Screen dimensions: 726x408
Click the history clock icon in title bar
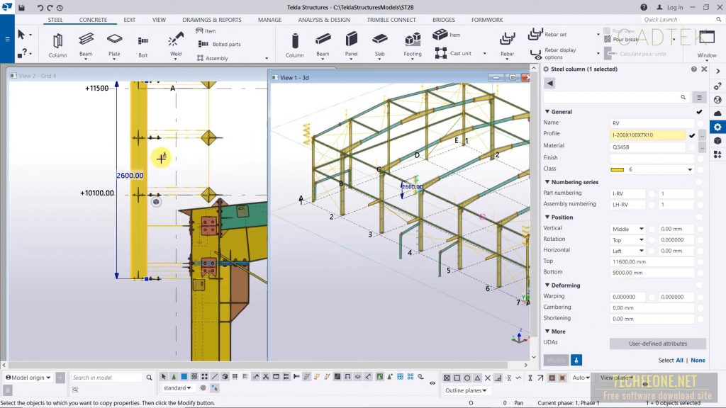pos(60,7)
